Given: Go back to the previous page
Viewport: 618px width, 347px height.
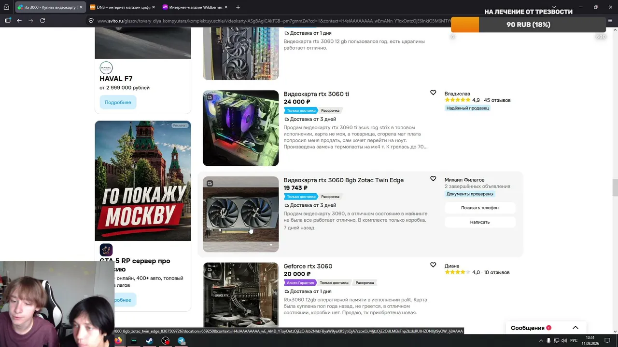Looking at the screenshot, I should pyautogui.click(x=19, y=21).
